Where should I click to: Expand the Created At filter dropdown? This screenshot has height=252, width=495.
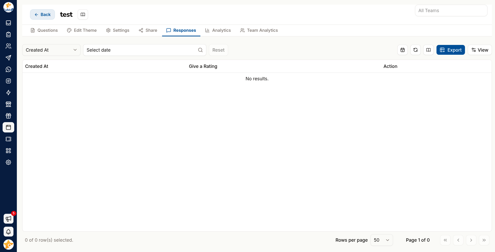pos(51,50)
